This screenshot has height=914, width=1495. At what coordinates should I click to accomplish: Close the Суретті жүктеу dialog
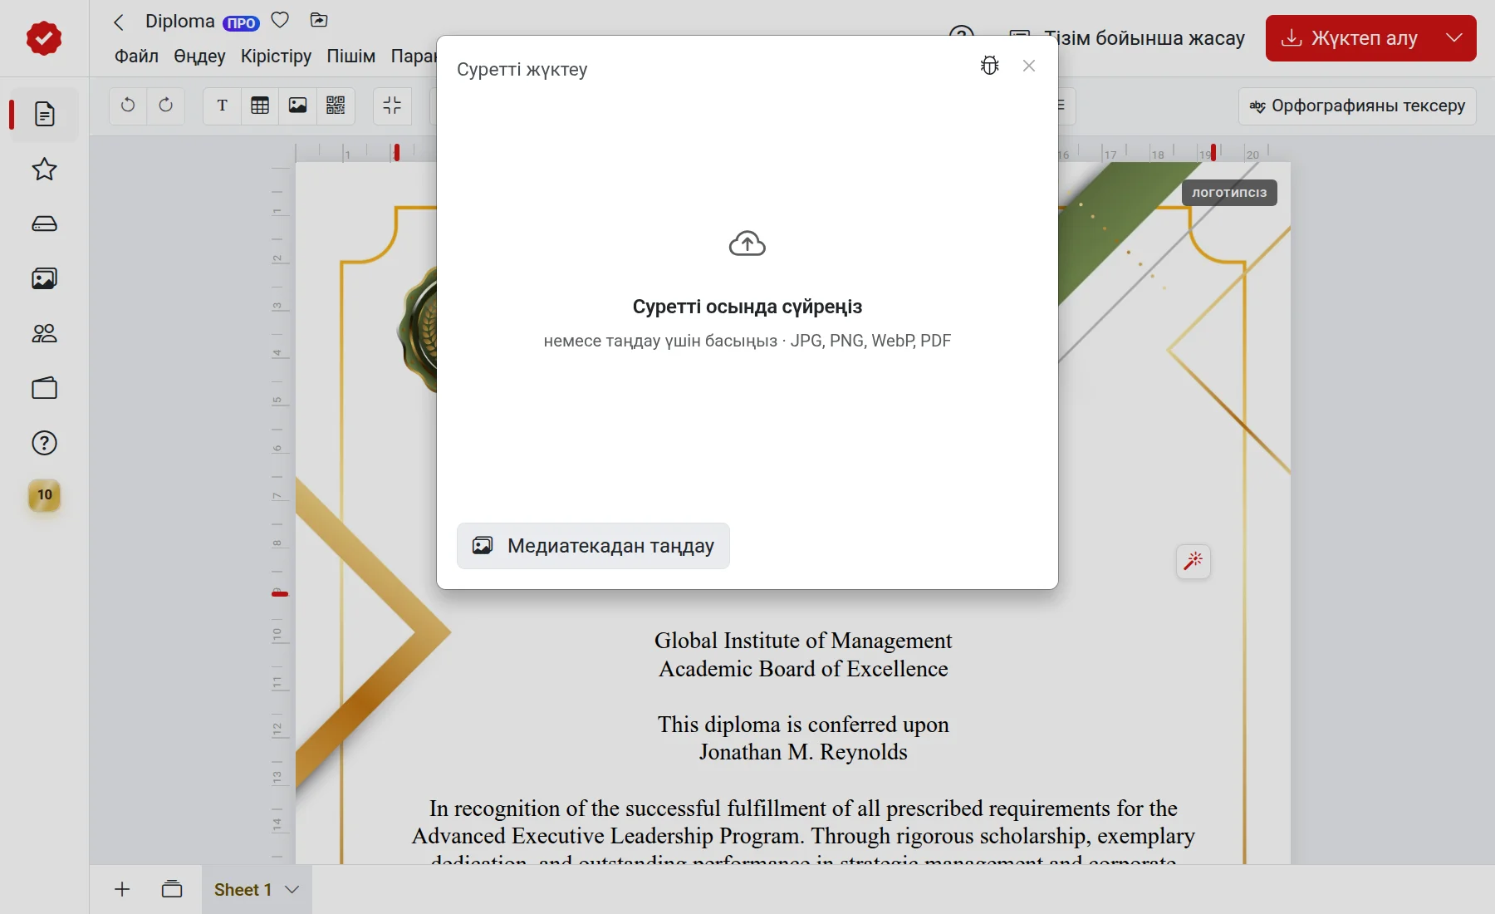pyautogui.click(x=1029, y=66)
